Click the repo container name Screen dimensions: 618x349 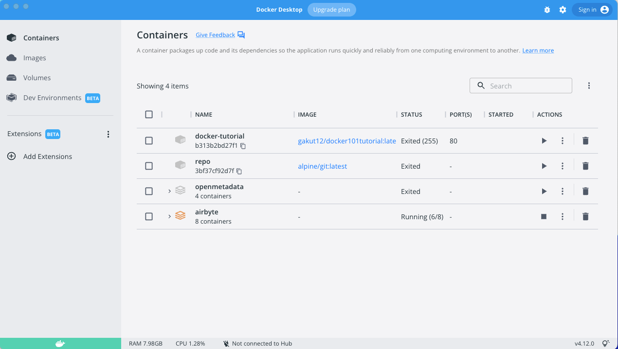pyautogui.click(x=202, y=161)
